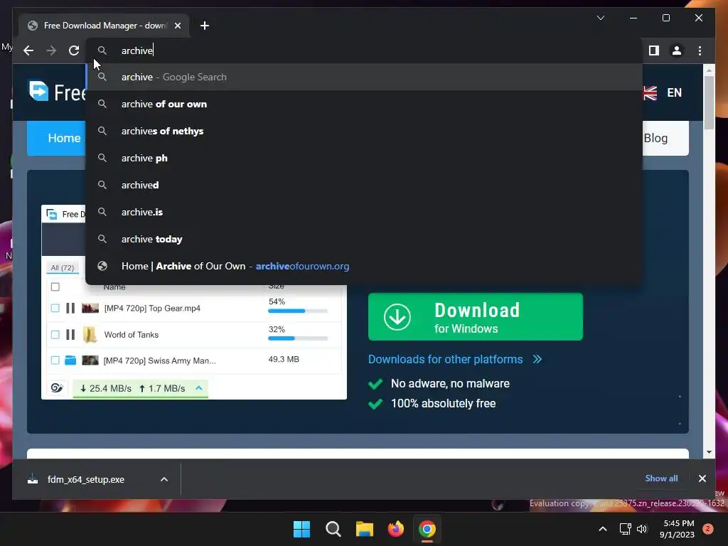Click the Top Gear video thumbnail

click(90, 308)
